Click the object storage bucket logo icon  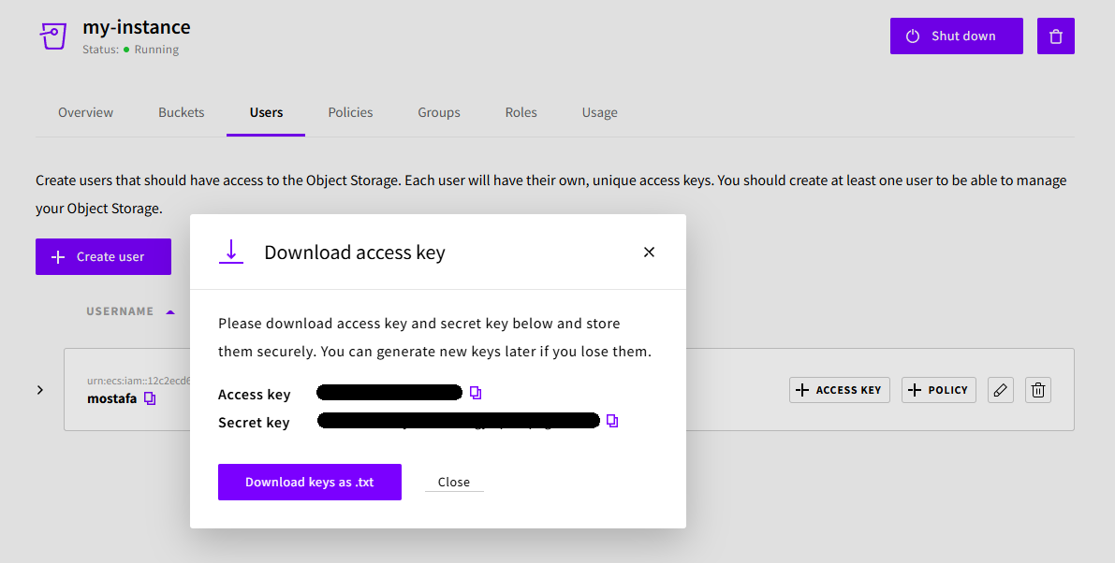52,36
